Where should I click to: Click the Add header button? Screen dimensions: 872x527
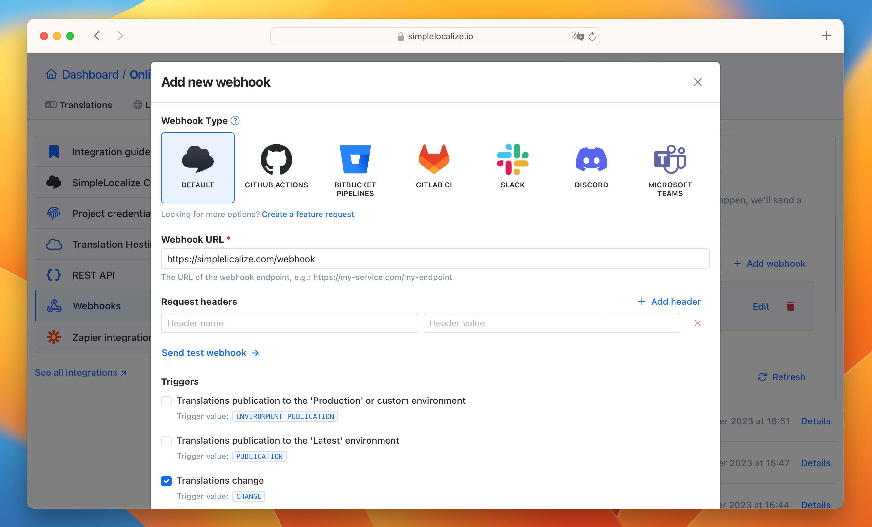click(x=669, y=301)
